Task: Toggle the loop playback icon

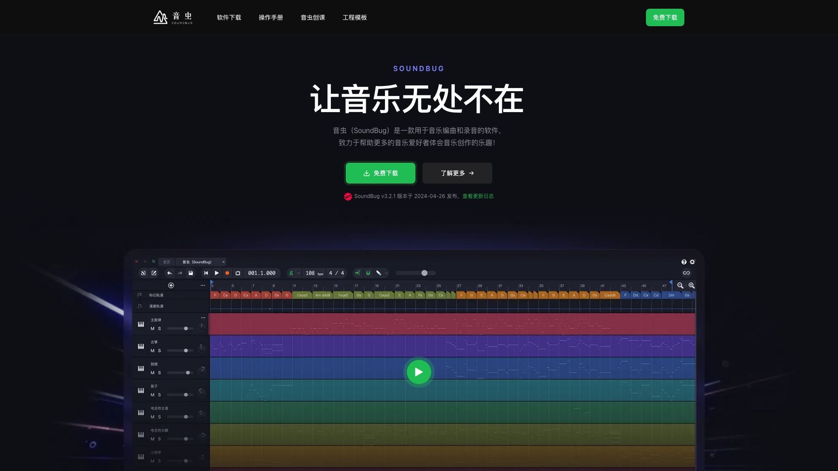Action: click(238, 273)
